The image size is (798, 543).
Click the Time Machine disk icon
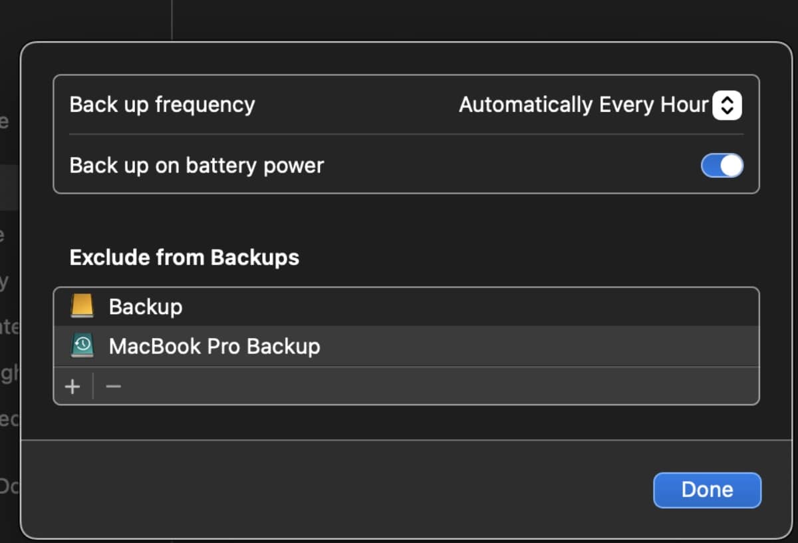pos(82,346)
